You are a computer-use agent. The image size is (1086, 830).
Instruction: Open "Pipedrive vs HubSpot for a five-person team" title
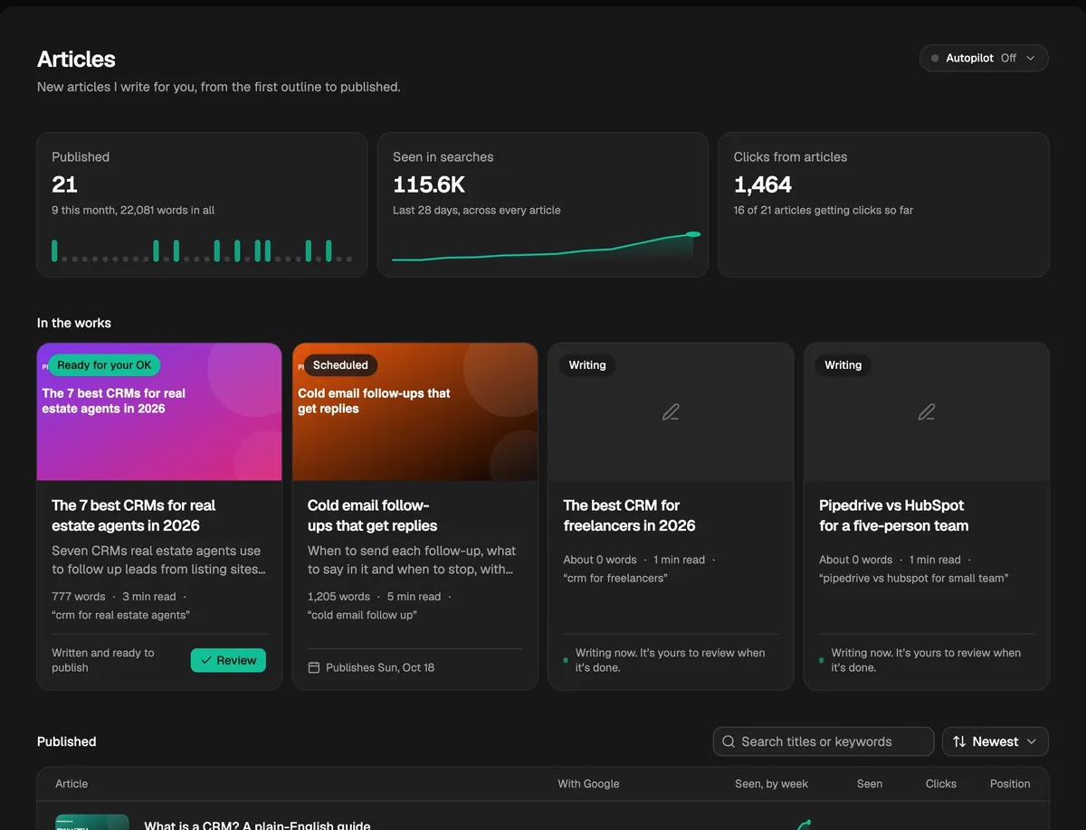click(x=894, y=515)
